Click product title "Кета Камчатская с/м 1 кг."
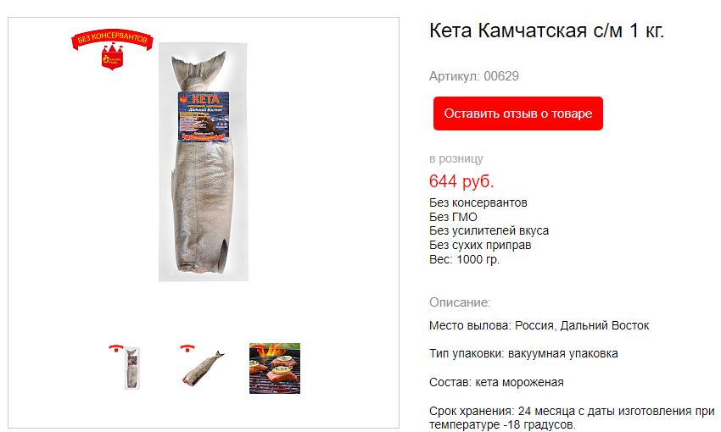Viewport: 721px width, 432px height. 547,30
